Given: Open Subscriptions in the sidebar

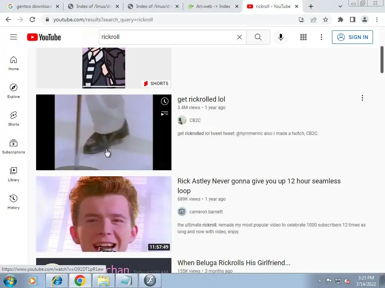Looking at the screenshot, I should click(x=14, y=147).
